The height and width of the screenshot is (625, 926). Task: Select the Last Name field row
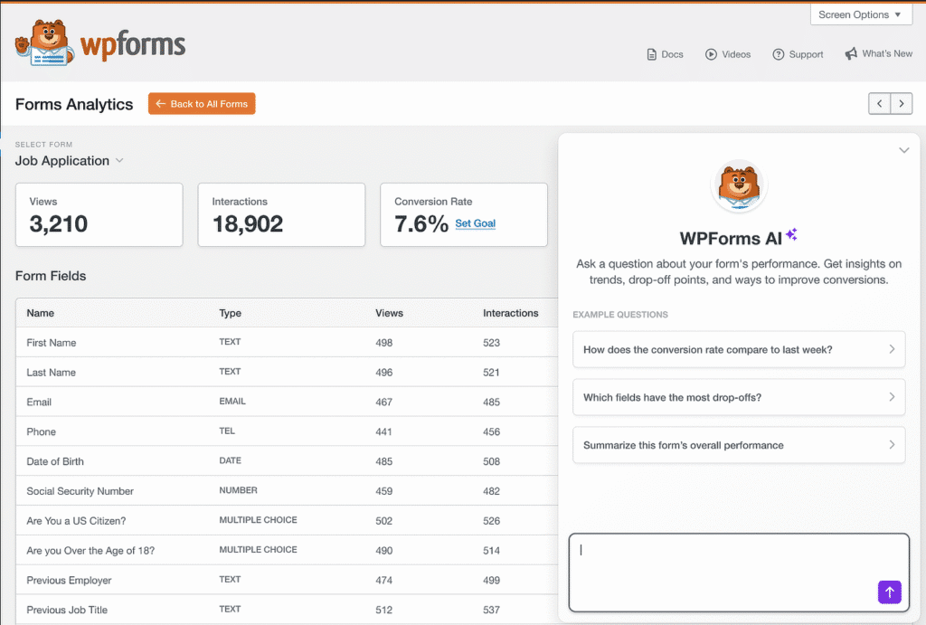click(287, 372)
